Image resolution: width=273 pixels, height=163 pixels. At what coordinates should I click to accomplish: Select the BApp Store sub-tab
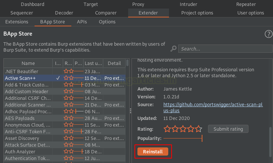(x=53, y=22)
